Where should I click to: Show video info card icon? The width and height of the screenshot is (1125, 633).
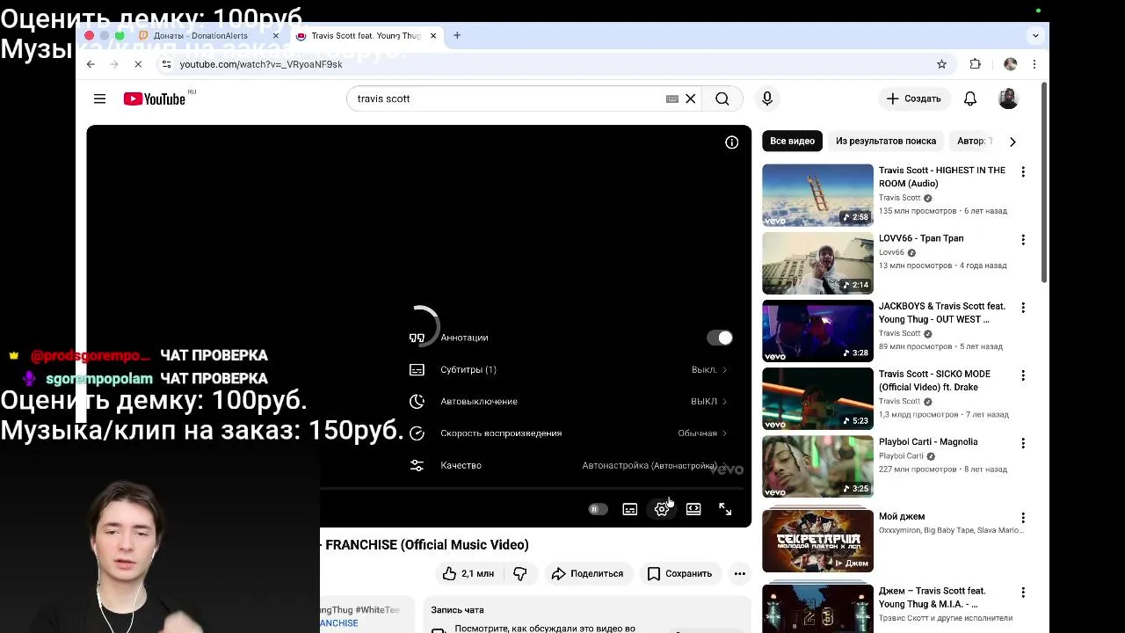click(731, 142)
